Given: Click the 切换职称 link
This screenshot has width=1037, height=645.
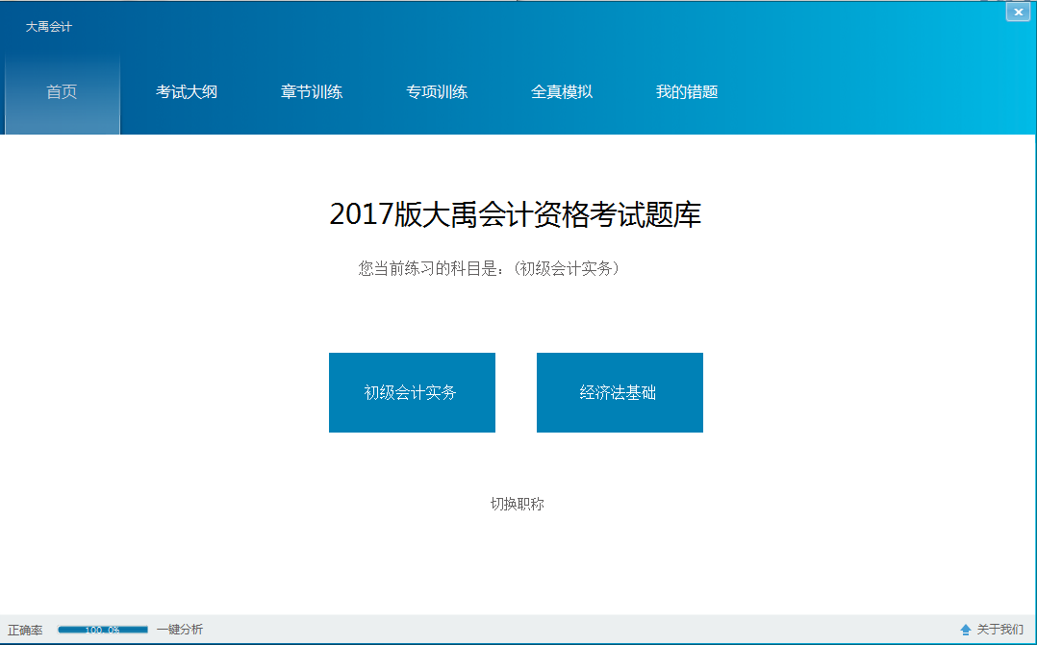Looking at the screenshot, I should click(x=518, y=504).
